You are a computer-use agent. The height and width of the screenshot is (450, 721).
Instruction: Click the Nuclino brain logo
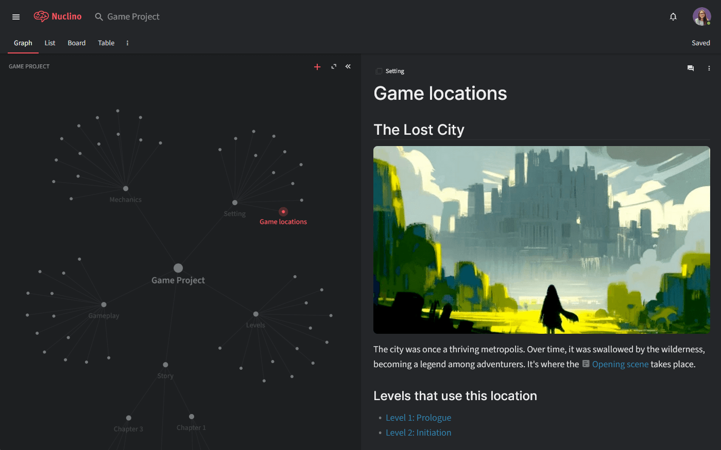[x=42, y=16]
